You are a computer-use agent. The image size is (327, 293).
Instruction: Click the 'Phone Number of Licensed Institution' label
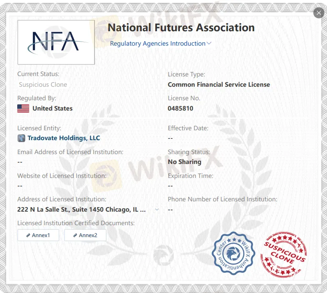pos(223,199)
